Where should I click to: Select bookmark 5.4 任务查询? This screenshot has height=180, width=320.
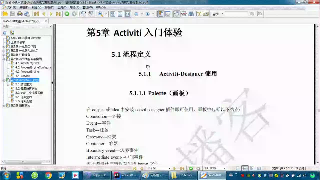(x=23, y=97)
